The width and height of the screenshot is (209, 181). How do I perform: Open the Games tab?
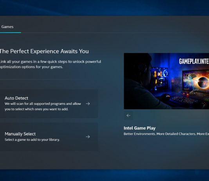pos(7,27)
